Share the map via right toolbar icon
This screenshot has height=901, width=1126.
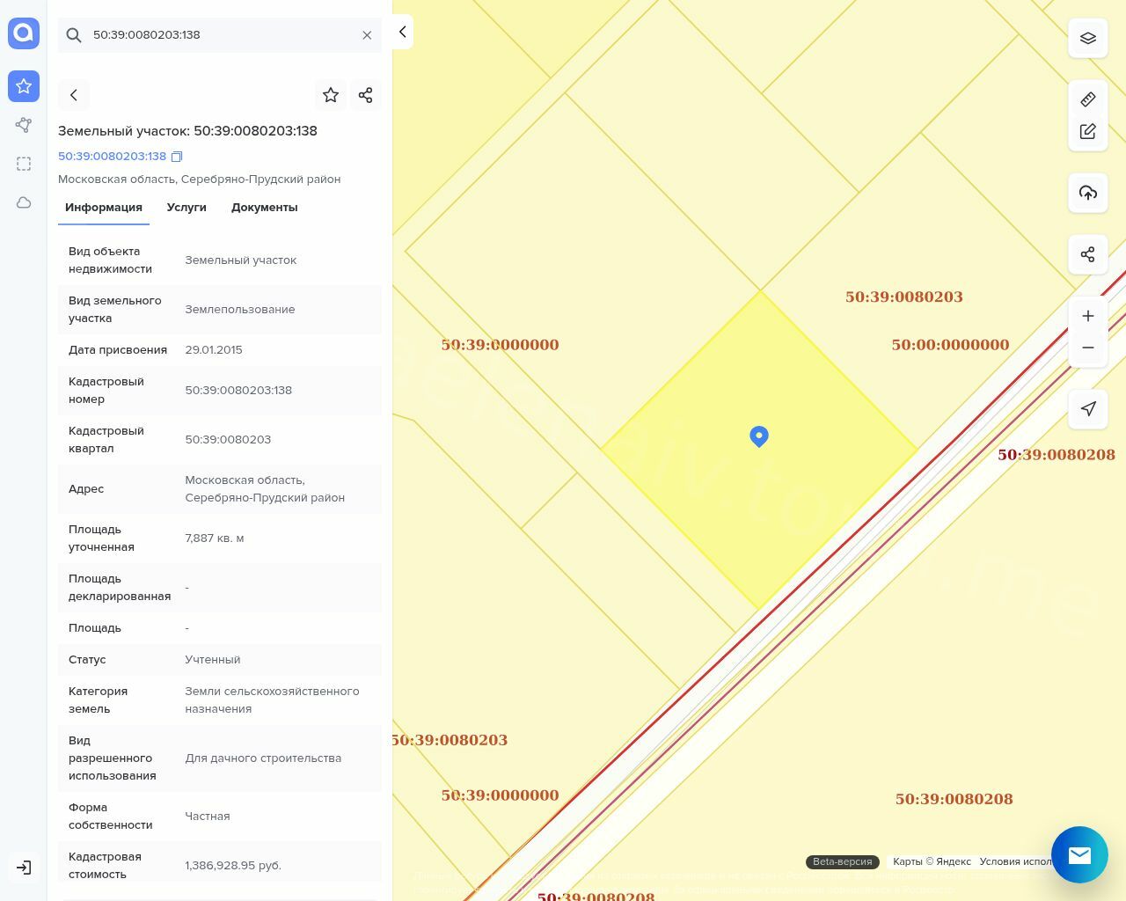[x=1087, y=254]
